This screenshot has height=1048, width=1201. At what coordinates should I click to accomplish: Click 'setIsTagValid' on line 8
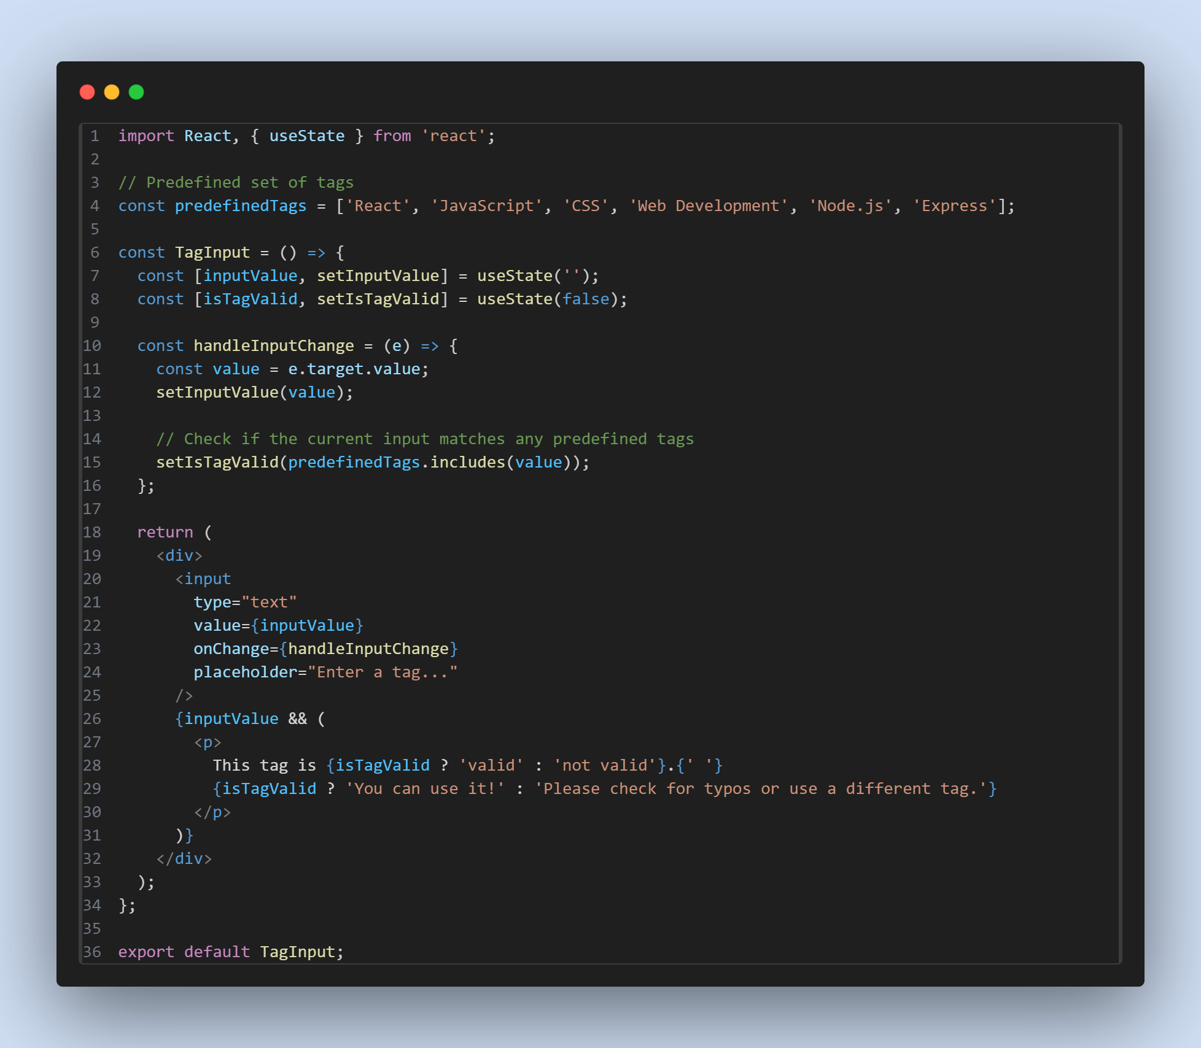point(378,299)
